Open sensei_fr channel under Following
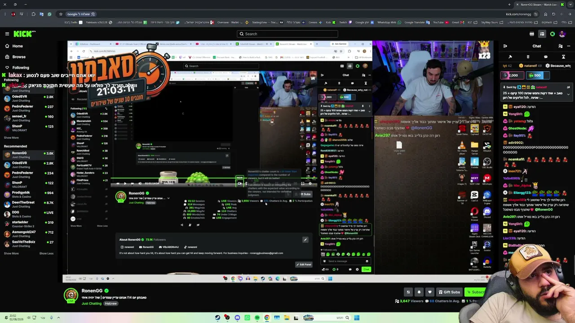This screenshot has width=575, height=323. pos(29,118)
